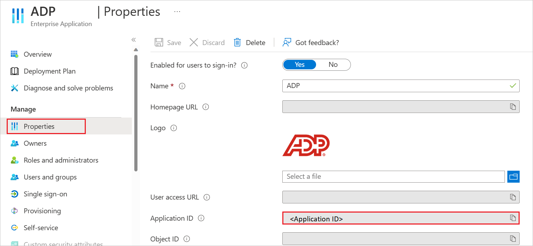Copy the Object ID value
This screenshot has height=246, width=533.
(513, 239)
